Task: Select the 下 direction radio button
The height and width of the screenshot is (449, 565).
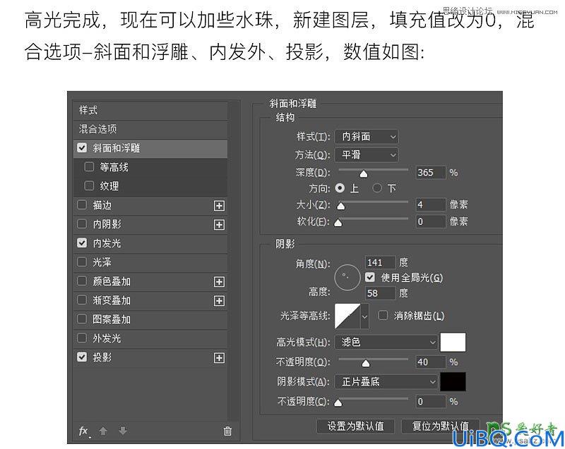Action: pos(377,188)
